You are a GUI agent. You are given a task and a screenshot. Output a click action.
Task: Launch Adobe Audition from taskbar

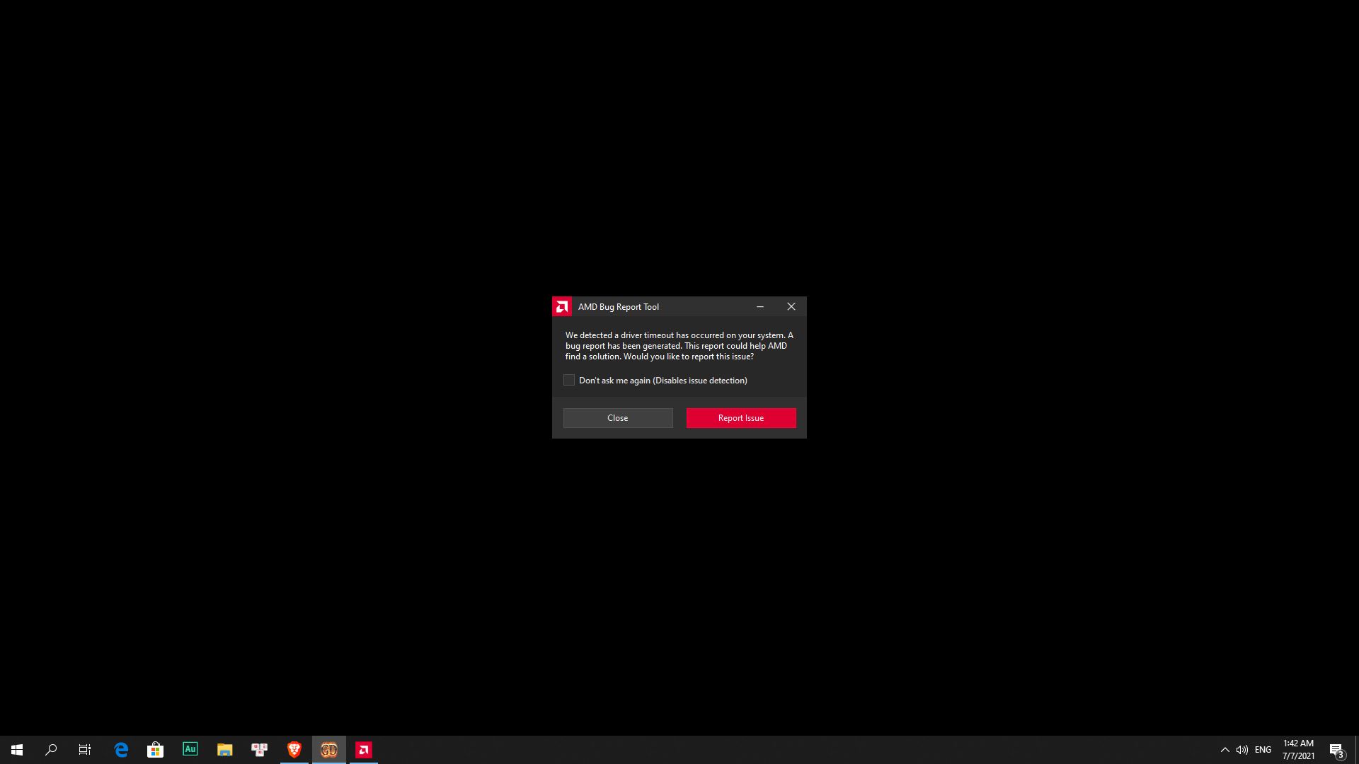coord(190,749)
